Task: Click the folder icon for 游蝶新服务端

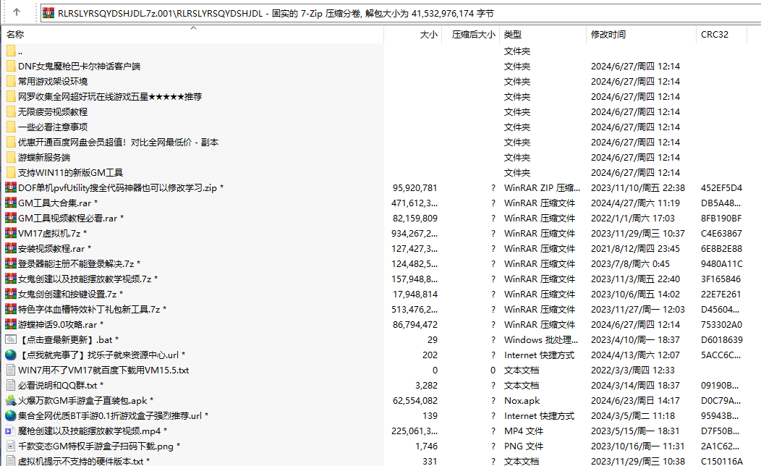Action: [10, 157]
